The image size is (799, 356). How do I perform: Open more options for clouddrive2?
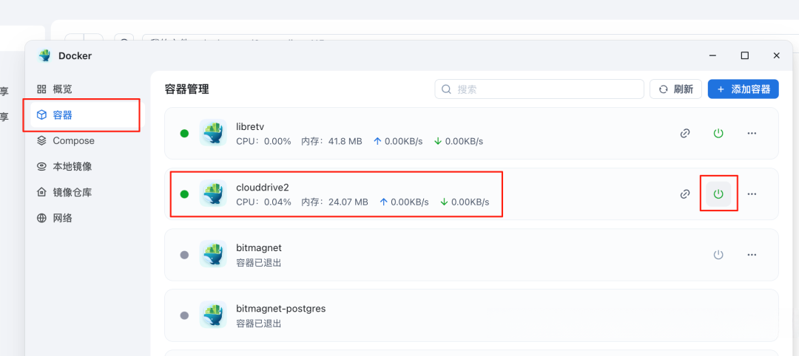752,194
